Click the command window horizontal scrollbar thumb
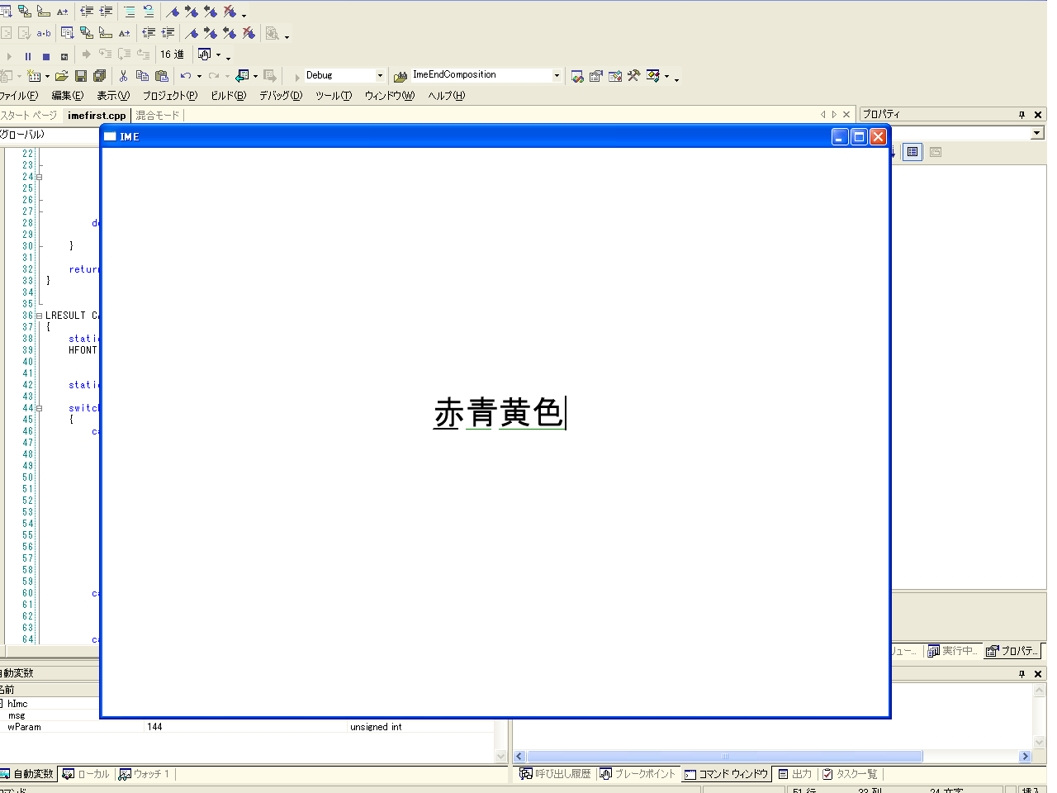 [x=725, y=756]
